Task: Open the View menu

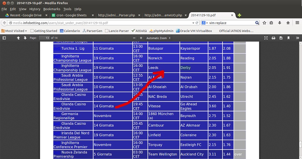Action: (x=22, y=9)
